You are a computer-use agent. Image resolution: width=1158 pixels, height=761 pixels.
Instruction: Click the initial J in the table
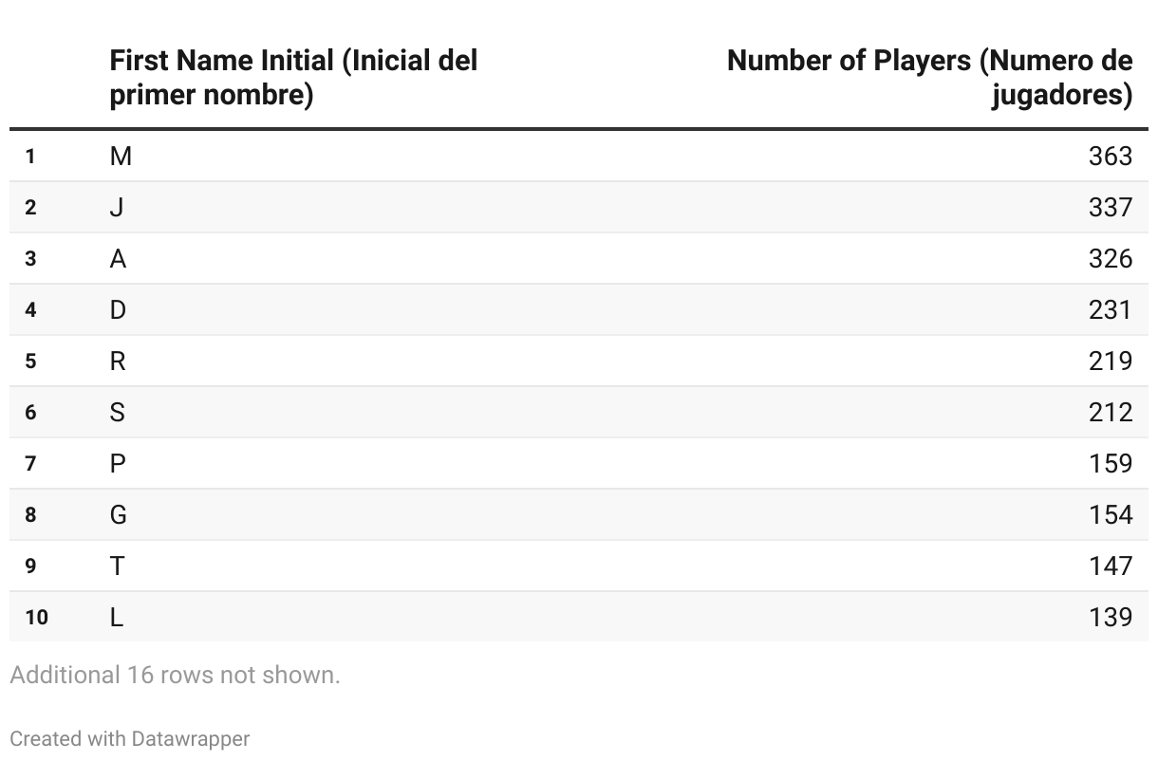pyautogui.click(x=117, y=208)
